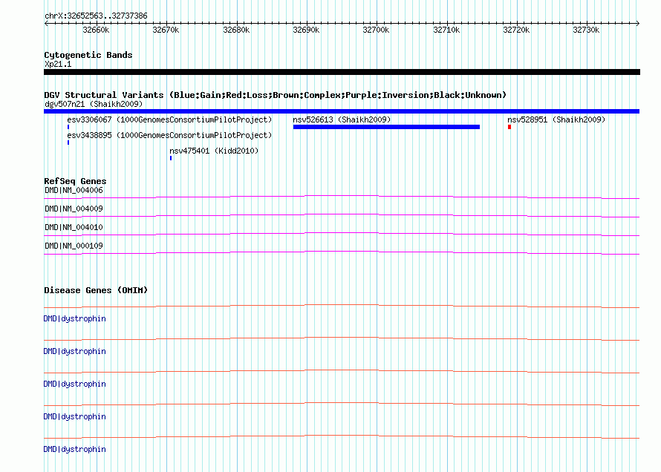
Task: Click the chrX:32652563..32737386 coordinate label
Action: pyautogui.click(x=96, y=16)
